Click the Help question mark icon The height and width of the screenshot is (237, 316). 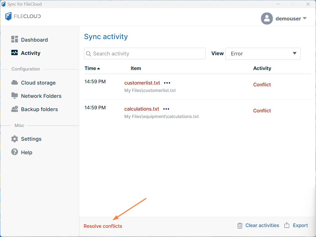tap(15, 152)
